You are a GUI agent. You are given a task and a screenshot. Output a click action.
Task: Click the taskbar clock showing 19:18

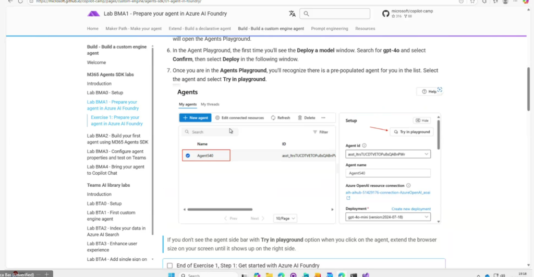click(x=523, y=274)
